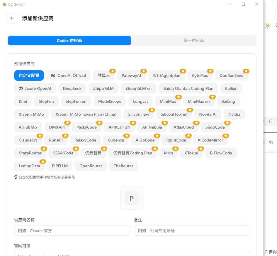The width and height of the screenshot is (277, 256).
Task: Pick the ModelScope preset
Action: click(x=110, y=101)
